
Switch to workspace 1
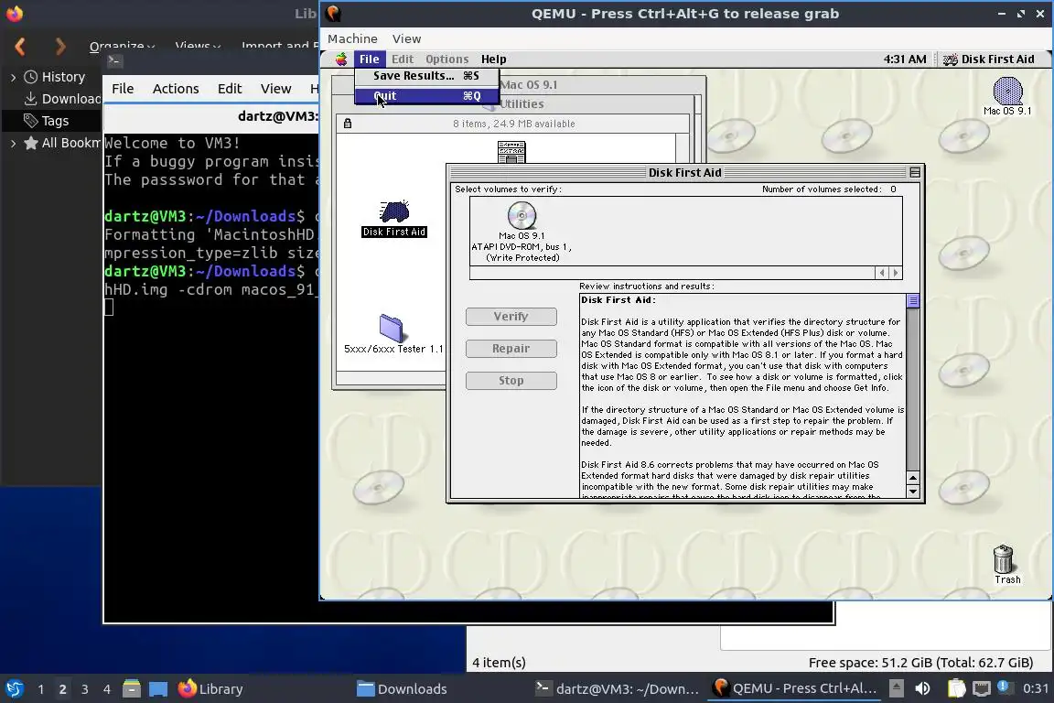[40, 689]
